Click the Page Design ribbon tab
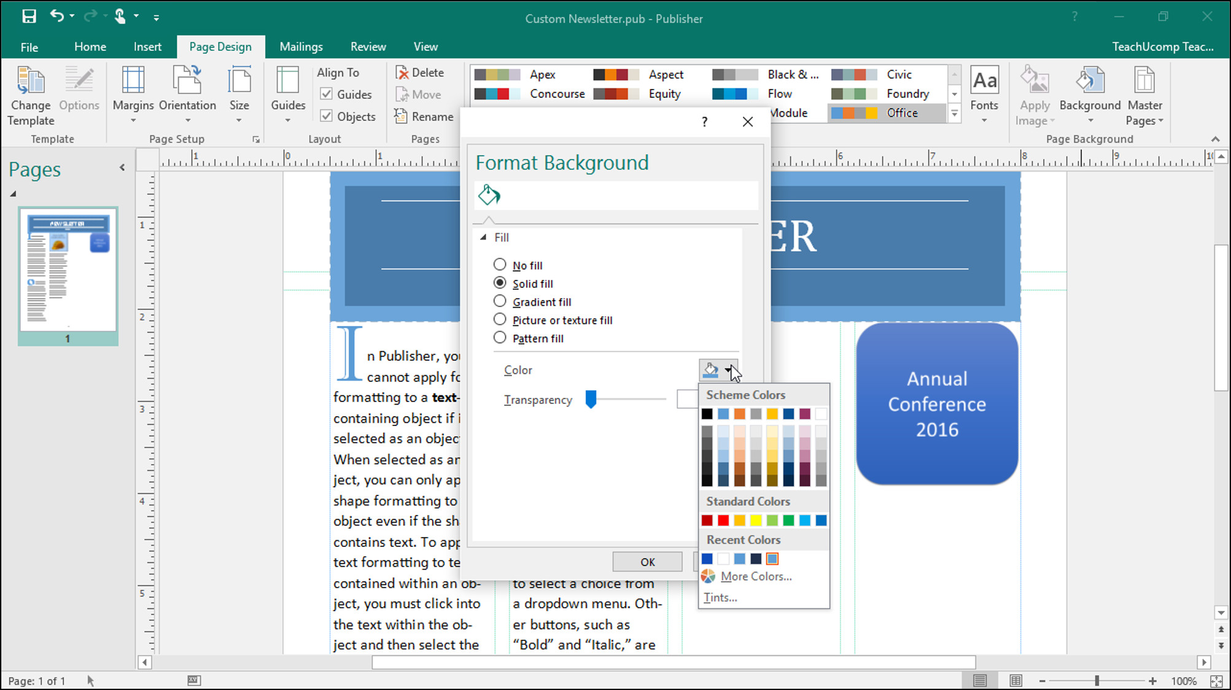Image resolution: width=1231 pixels, height=690 pixels. click(x=220, y=47)
